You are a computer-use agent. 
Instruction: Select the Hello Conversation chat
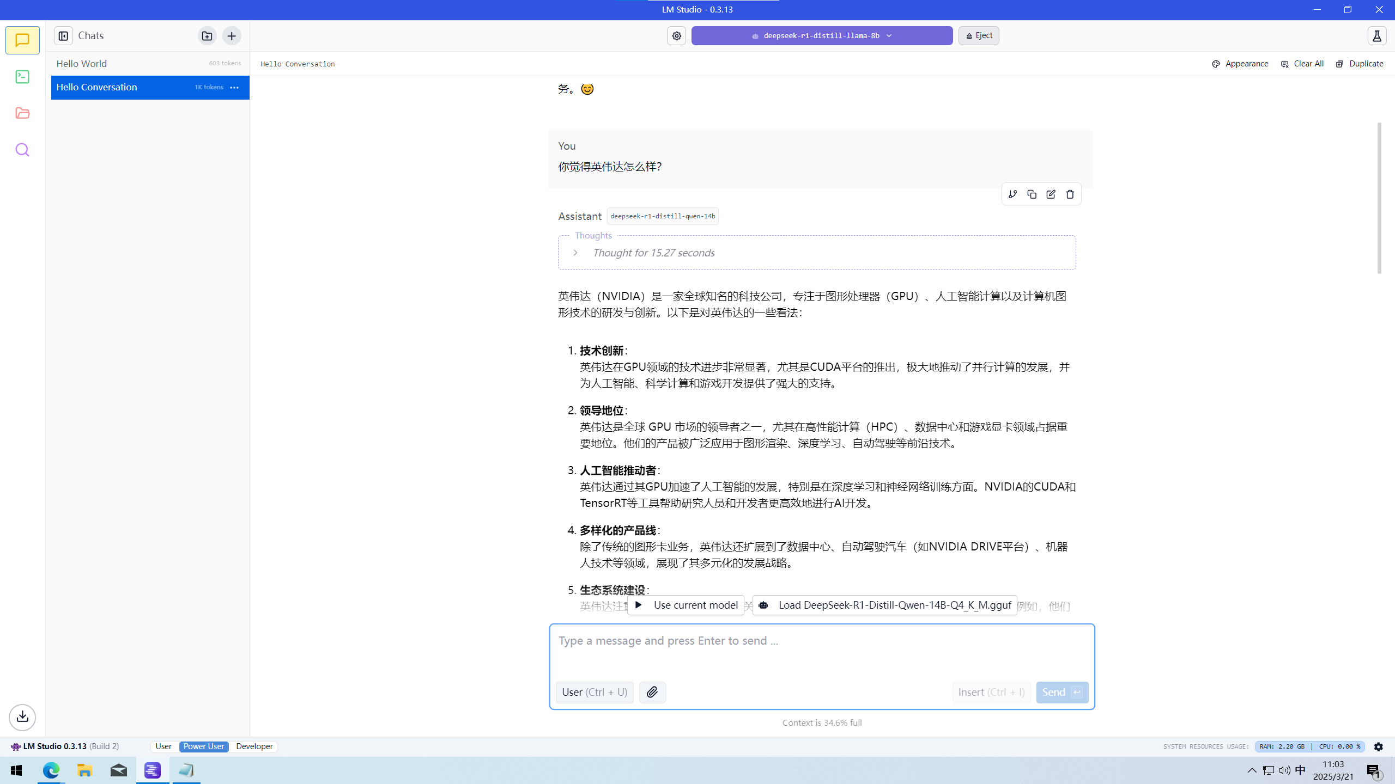(150, 88)
